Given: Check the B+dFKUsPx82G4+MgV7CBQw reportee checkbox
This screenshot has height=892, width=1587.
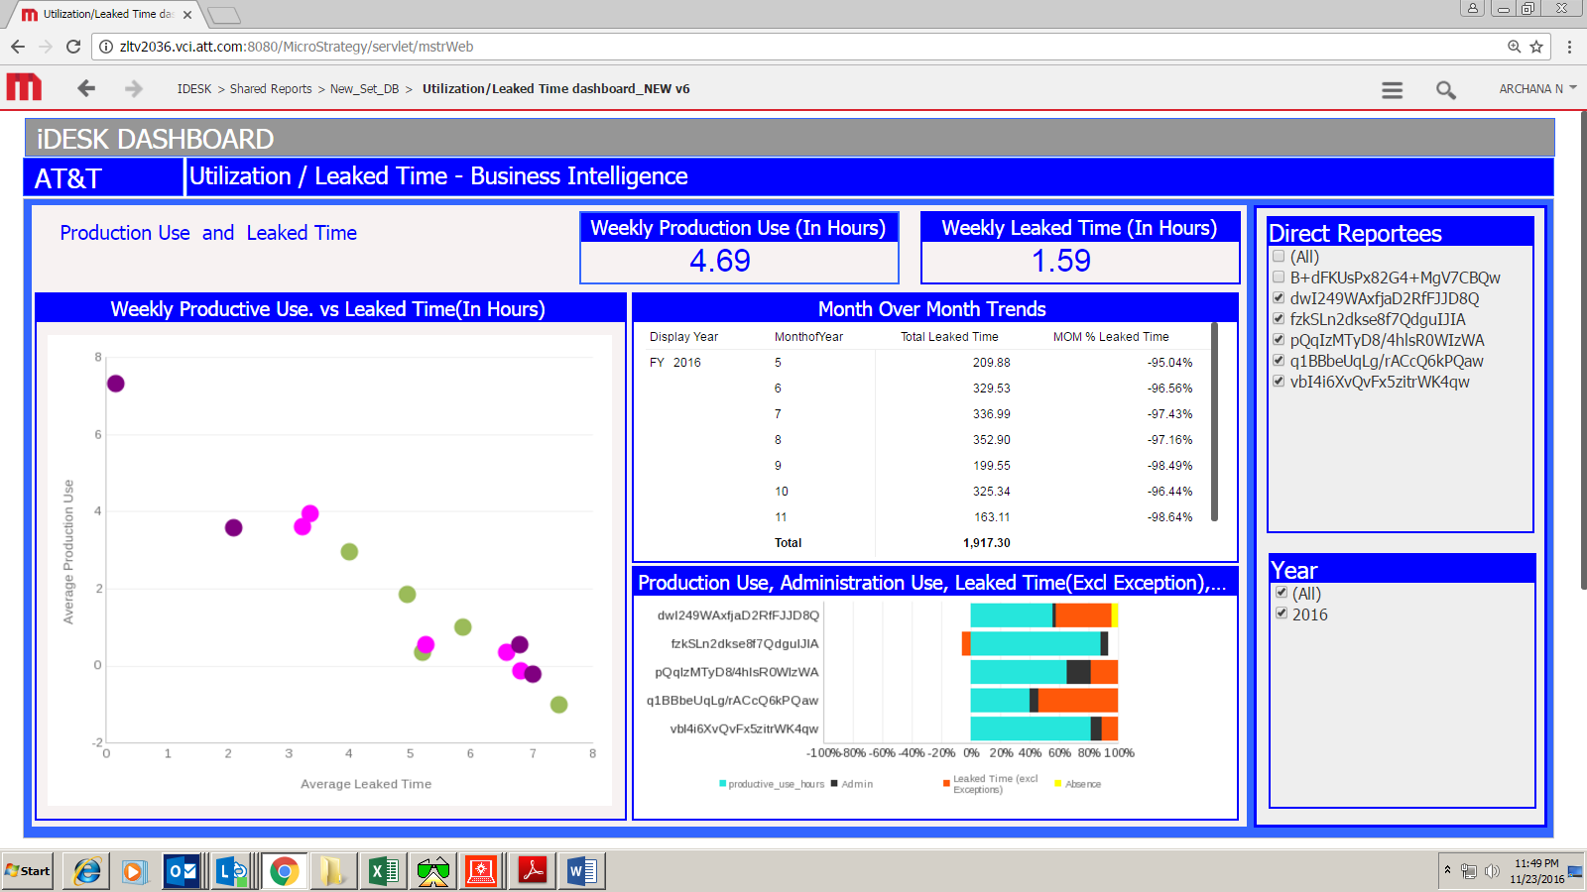Looking at the screenshot, I should (1279, 278).
